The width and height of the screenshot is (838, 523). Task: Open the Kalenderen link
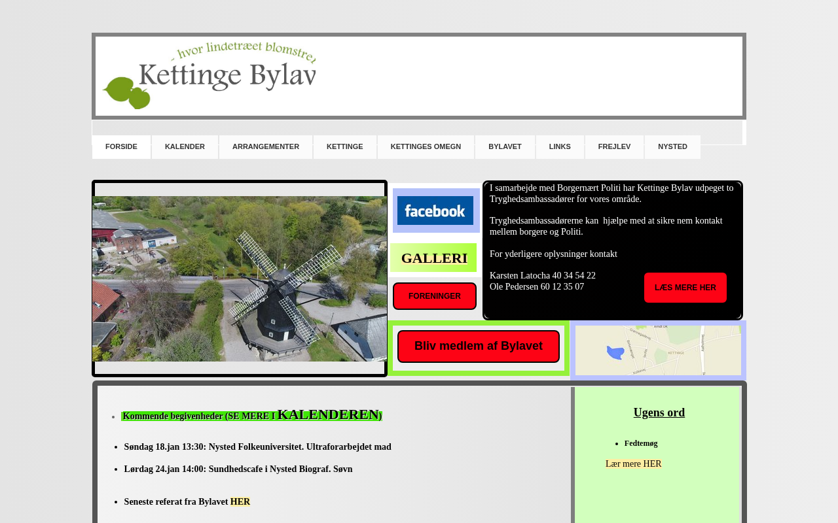[x=328, y=414]
